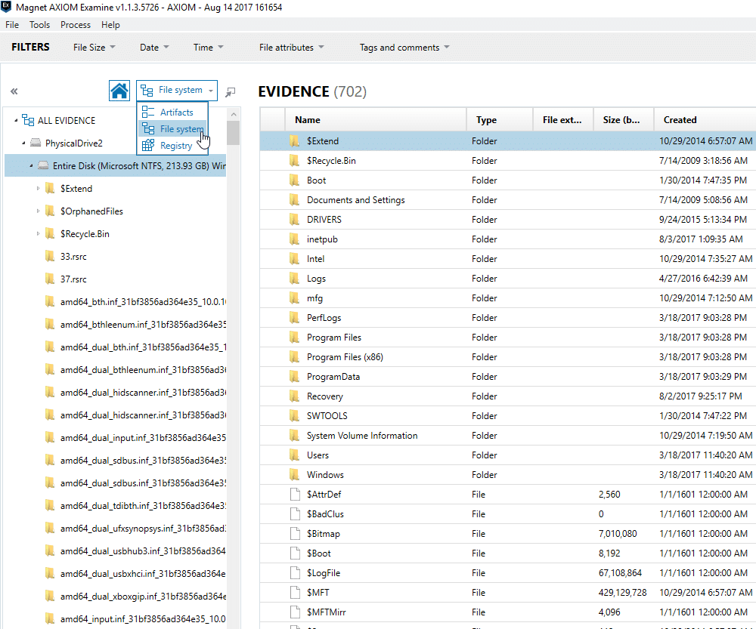
Task: Select the System Volume Information row
Action: coord(508,436)
